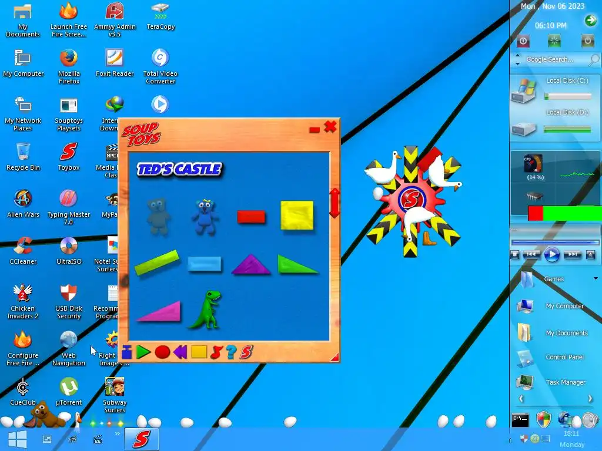
Task: Click the red circle record button in Soup Toys
Action: (162, 352)
